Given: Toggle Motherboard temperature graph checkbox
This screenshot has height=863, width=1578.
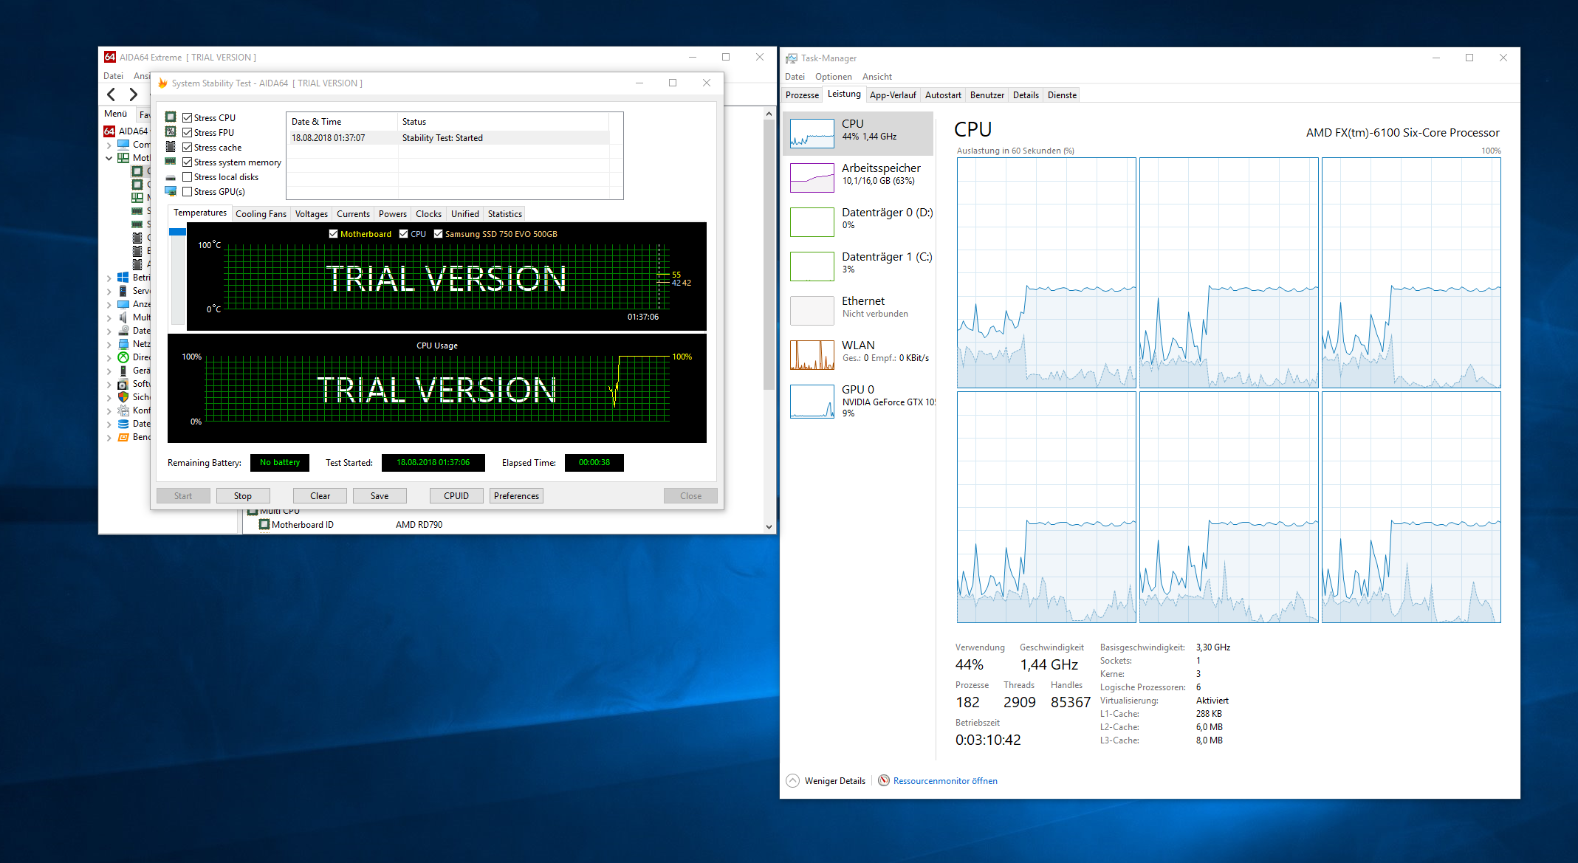Looking at the screenshot, I should click(x=333, y=234).
